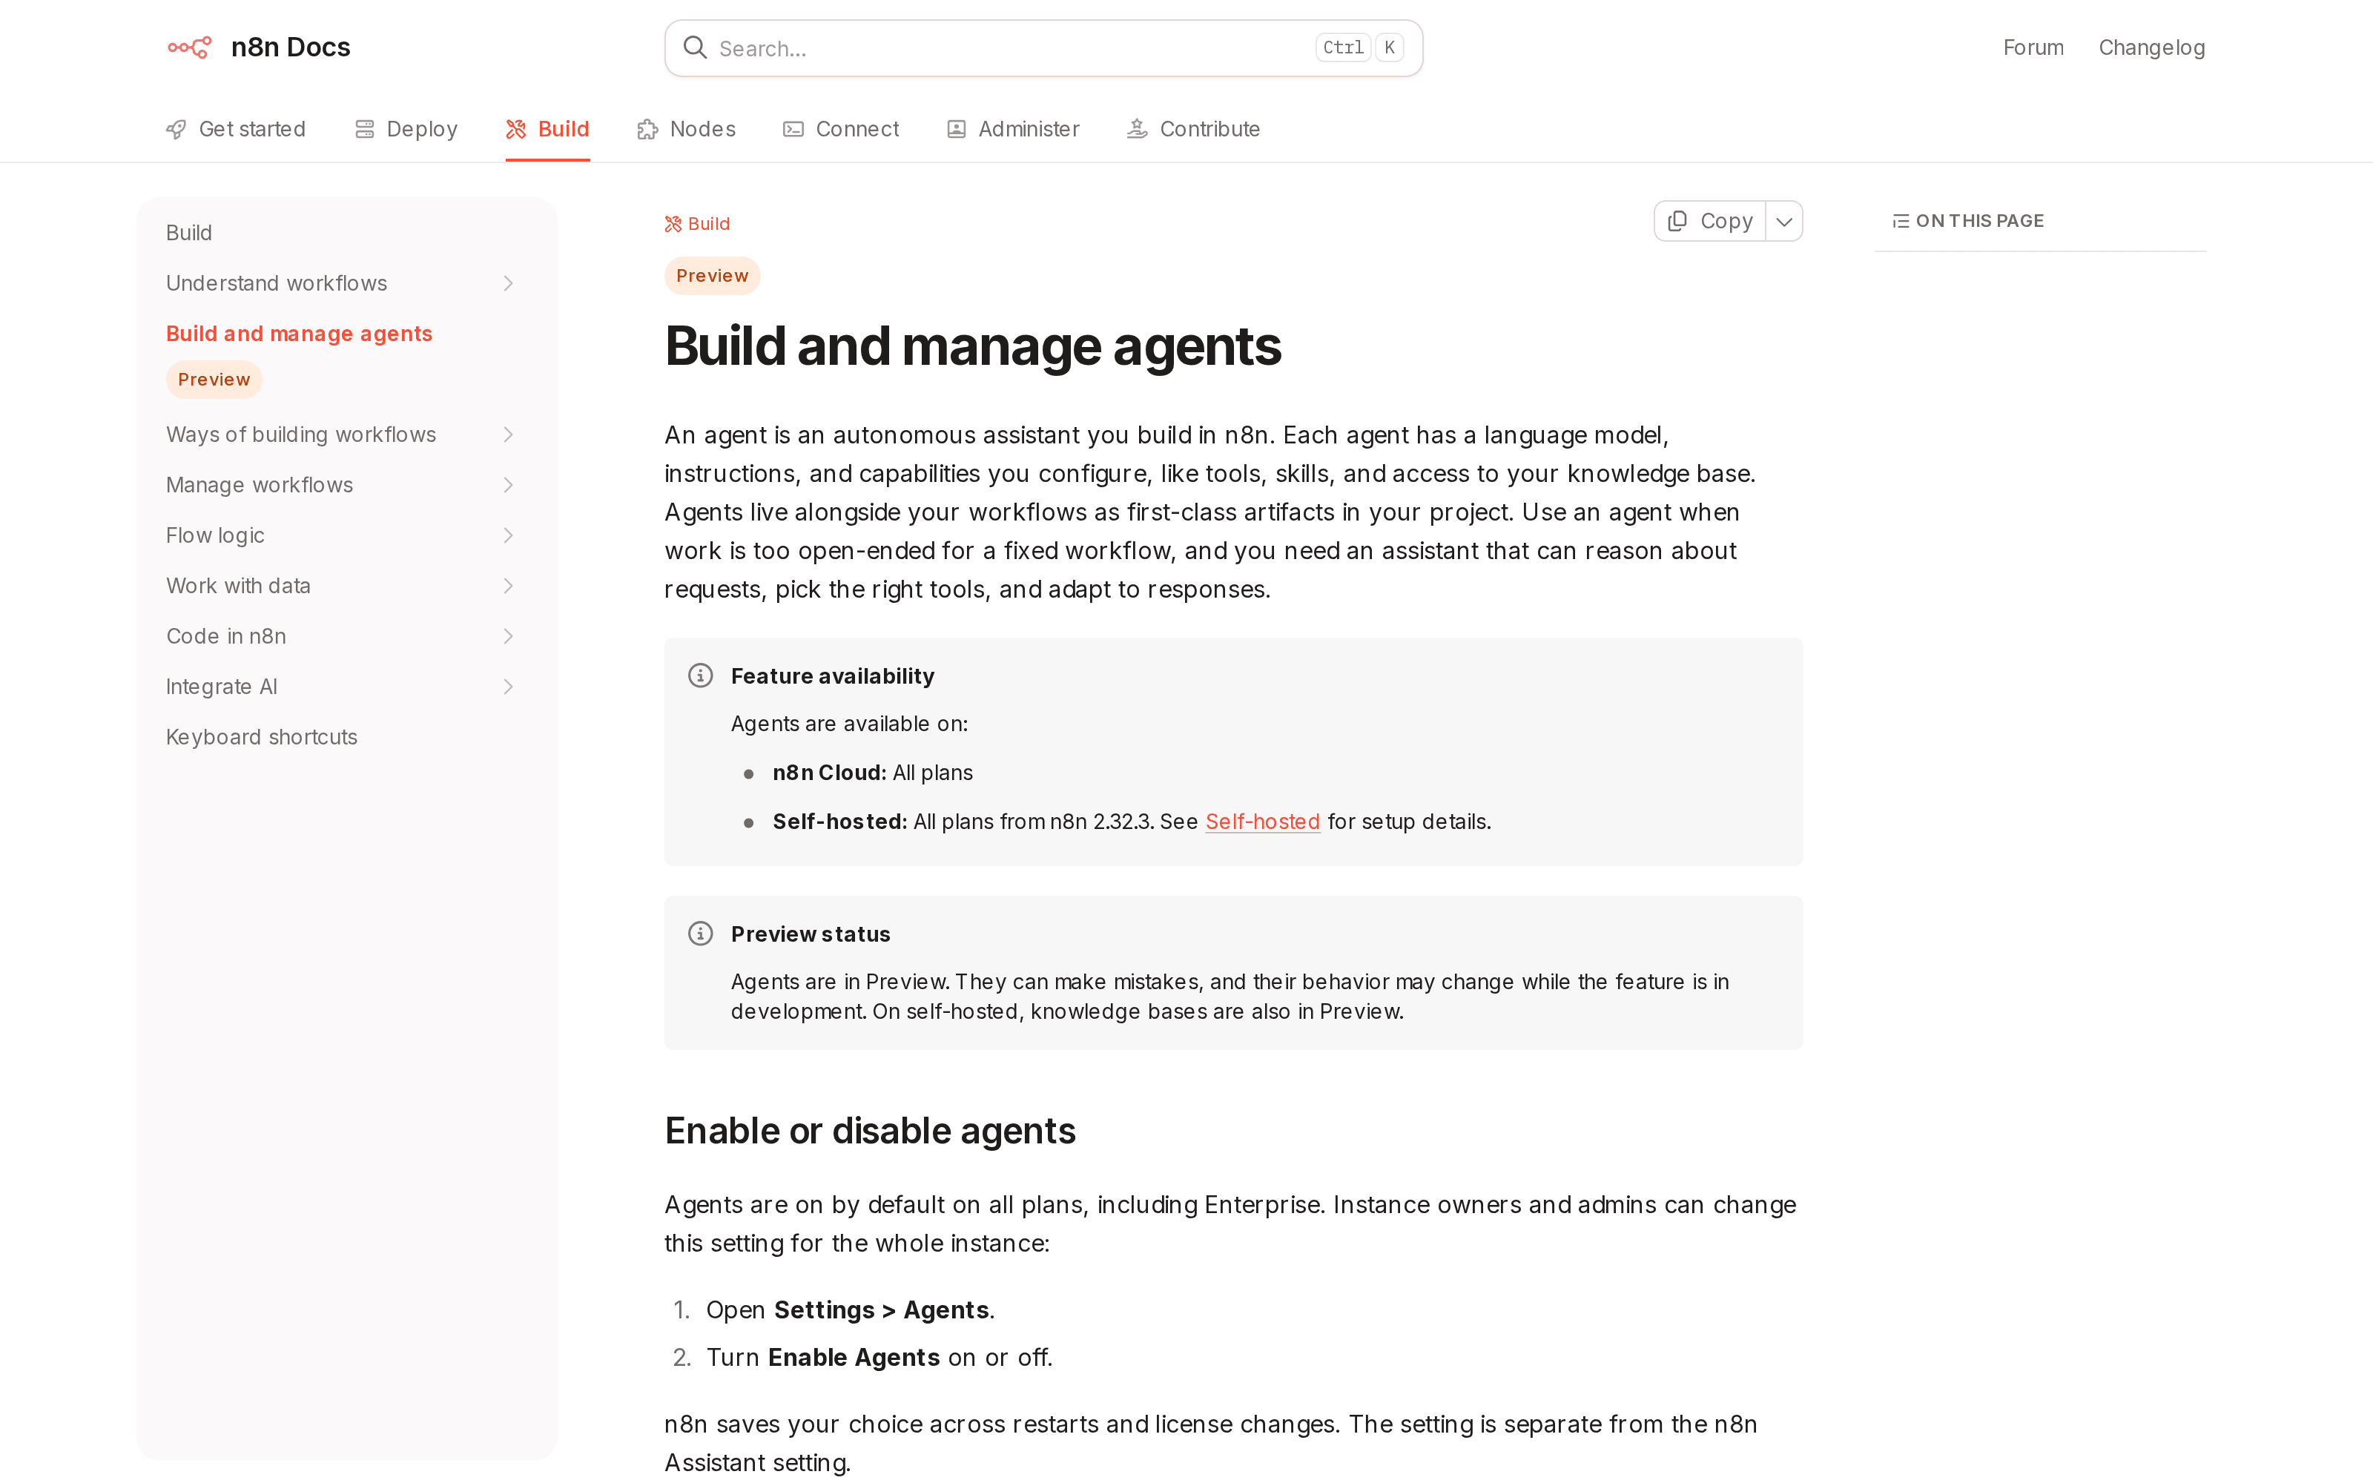Click the Nodes puzzle piece icon
Viewport: 2373px width, 1483px height.
point(647,130)
